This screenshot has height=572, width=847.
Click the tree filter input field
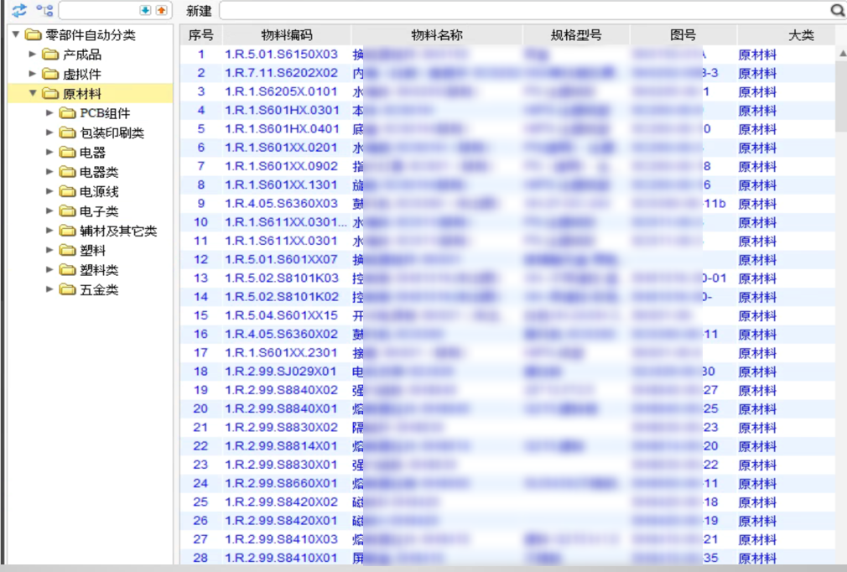click(99, 10)
